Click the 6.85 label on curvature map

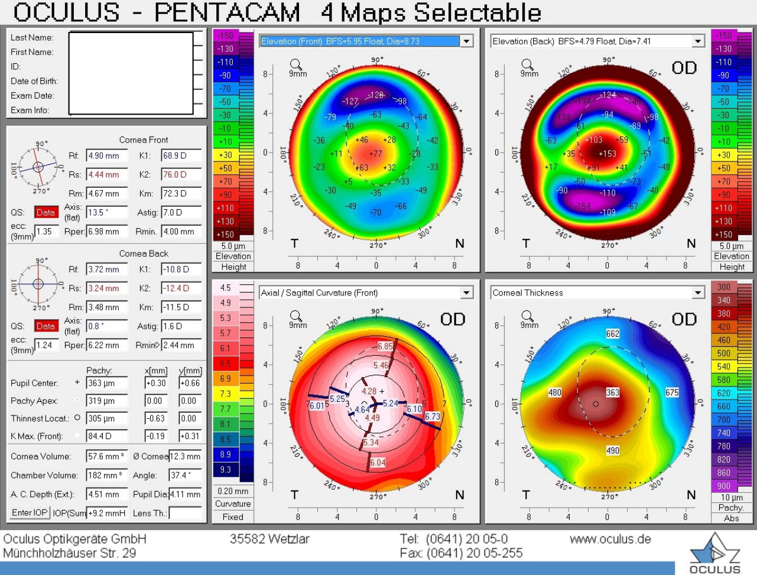(x=385, y=346)
